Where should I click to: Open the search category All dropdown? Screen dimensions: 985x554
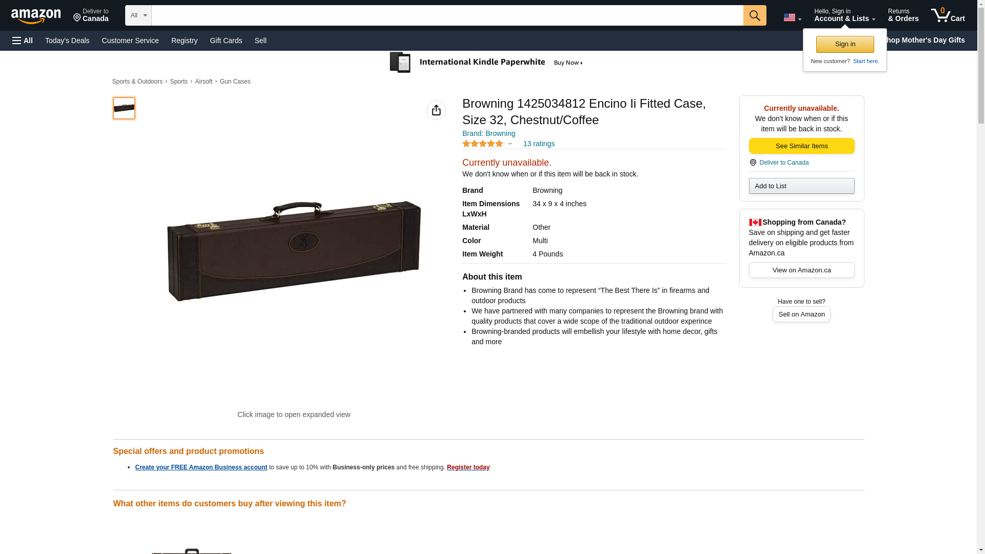tap(138, 15)
